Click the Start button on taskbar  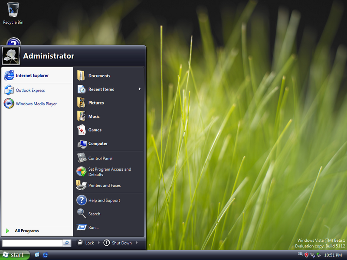point(15,255)
